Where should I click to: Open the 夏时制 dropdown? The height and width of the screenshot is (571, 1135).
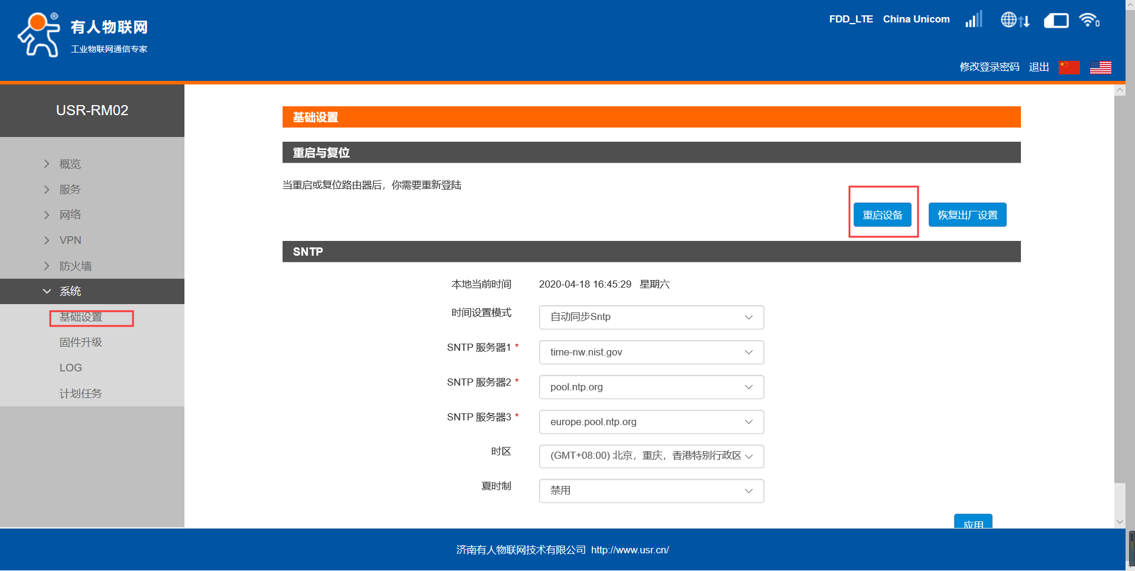pos(651,491)
